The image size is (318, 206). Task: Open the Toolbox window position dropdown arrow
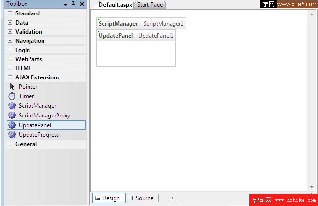[x=65, y=4]
